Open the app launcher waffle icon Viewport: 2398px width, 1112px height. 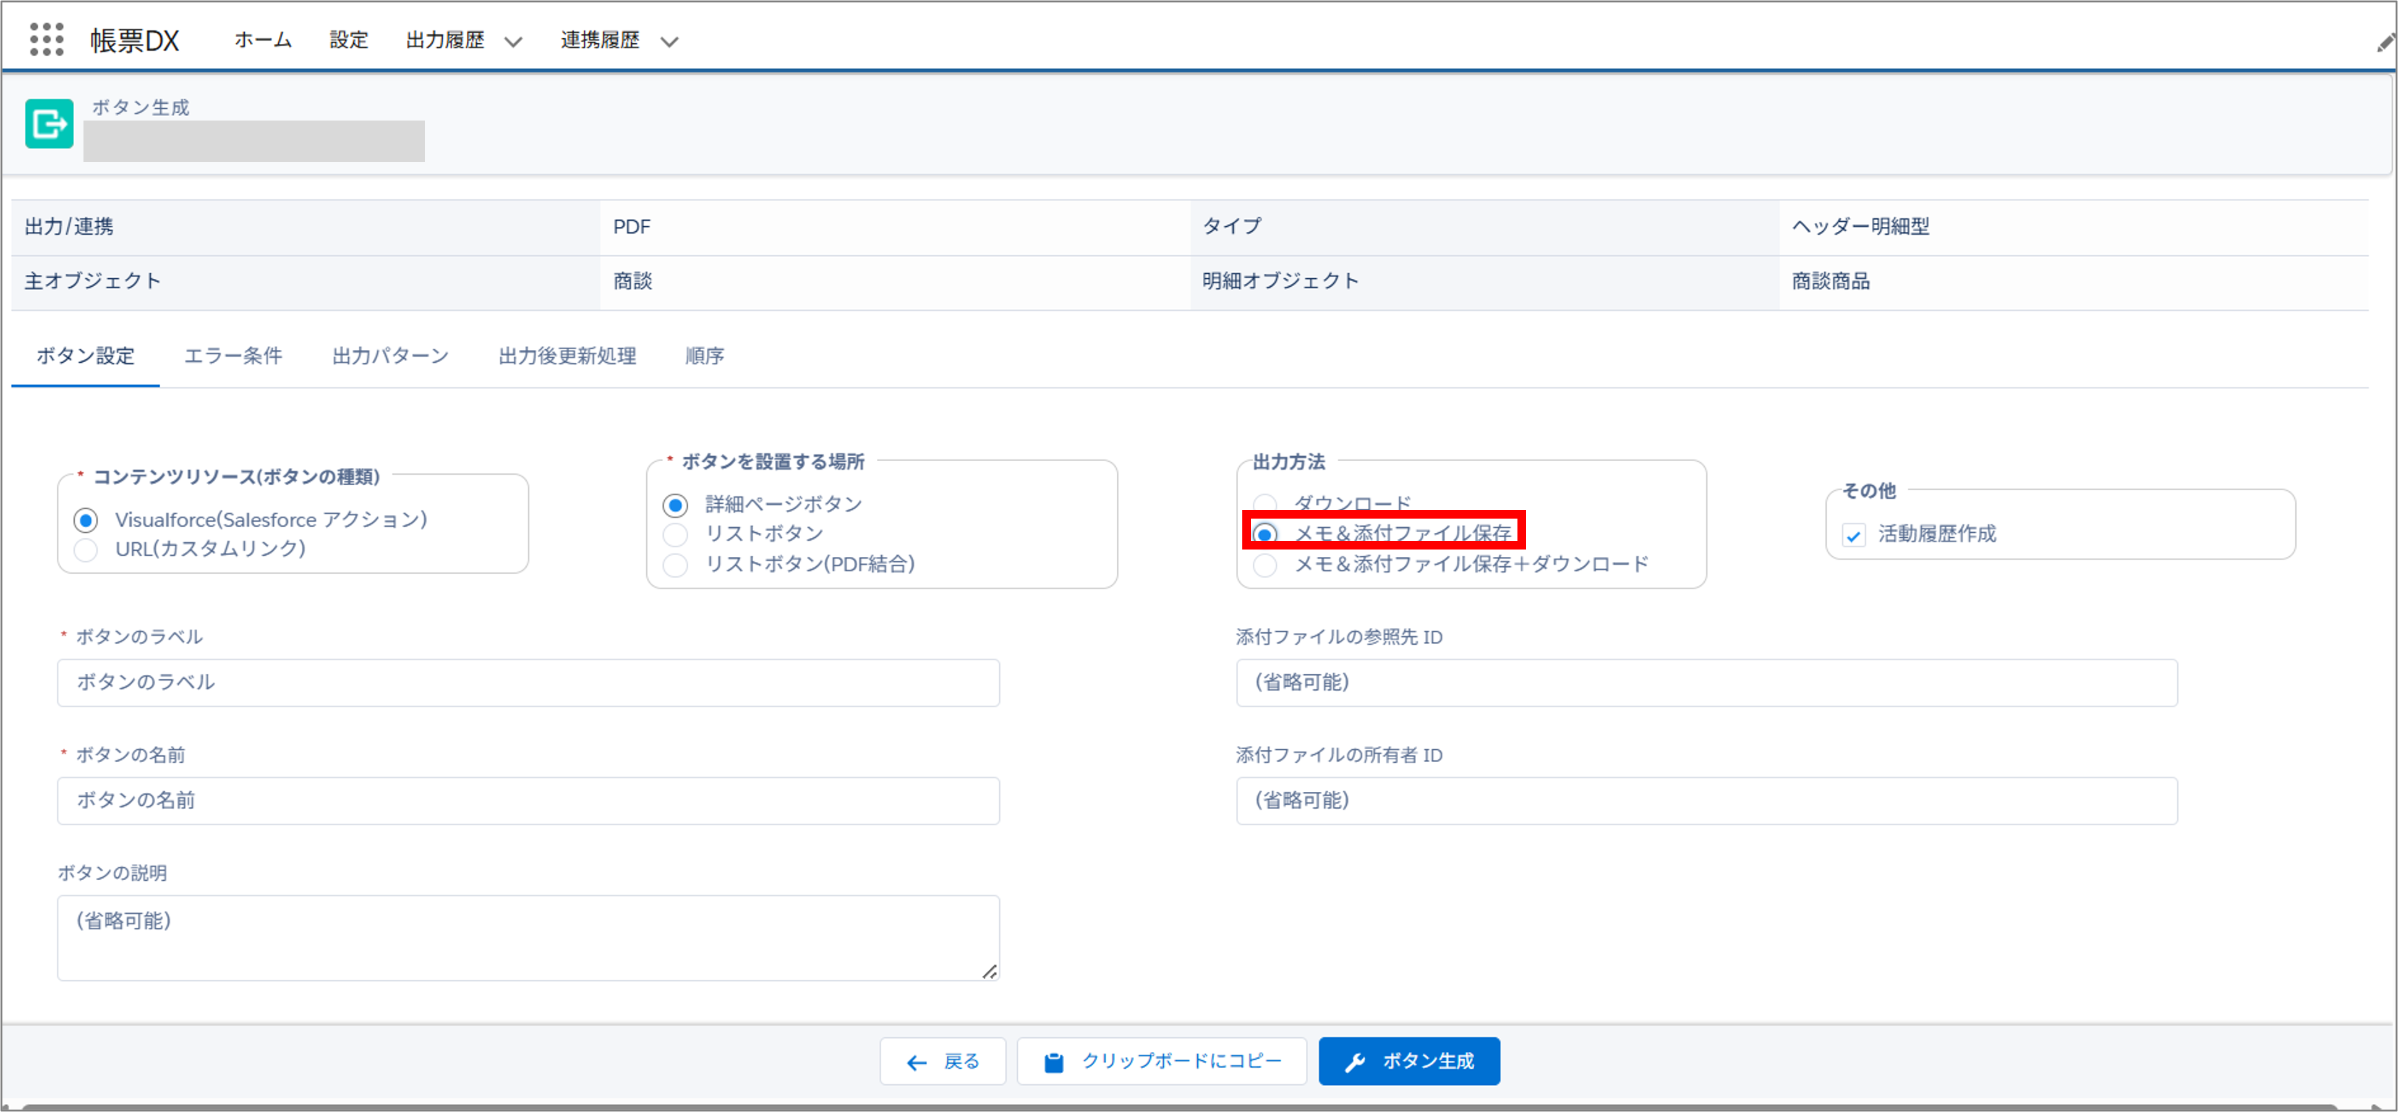46,39
